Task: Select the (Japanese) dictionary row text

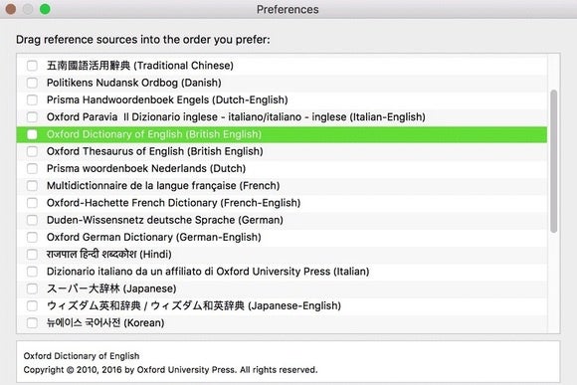Action: coord(111,289)
